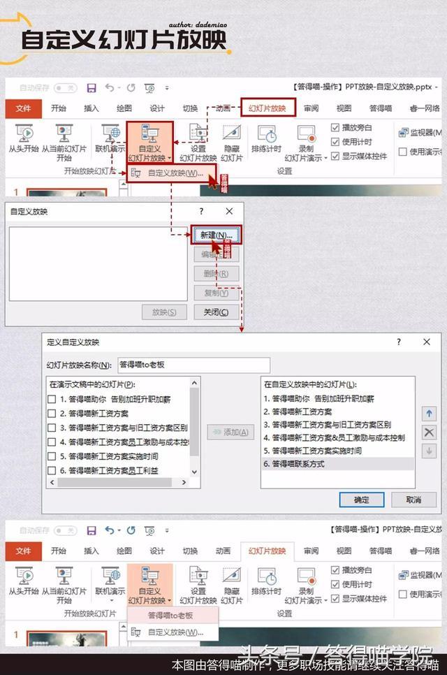Confirm with 确定 button

point(361,500)
